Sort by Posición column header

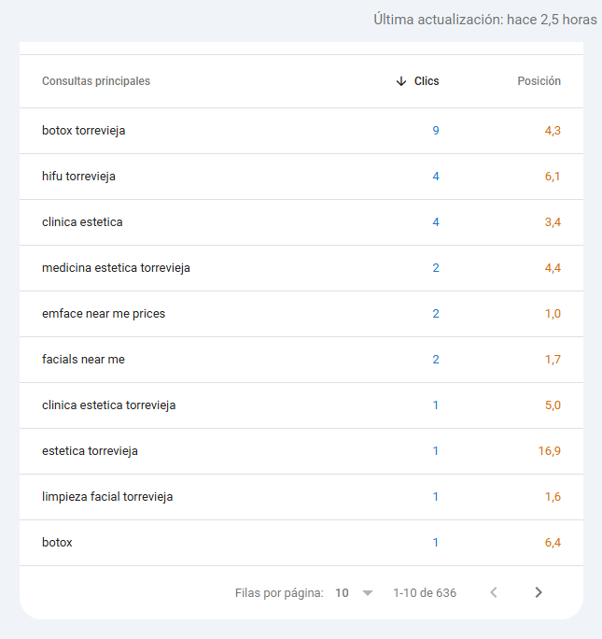(x=539, y=81)
